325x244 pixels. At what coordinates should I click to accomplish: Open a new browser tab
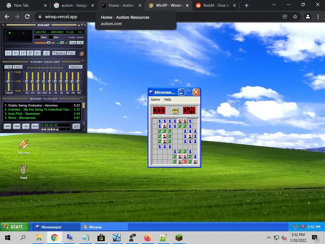[x=246, y=5]
